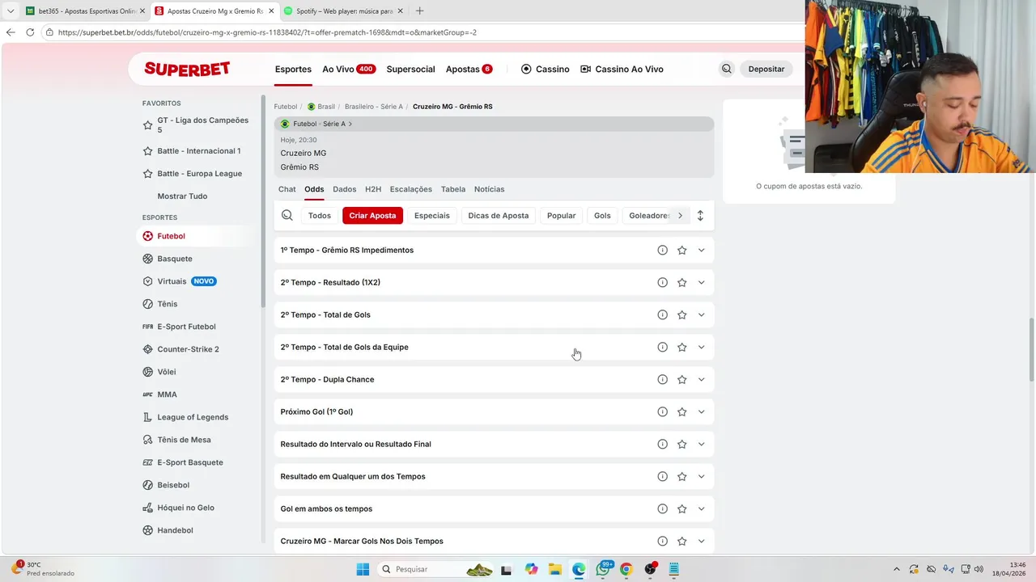Open the search icon in Superbet header
Image resolution: width=1036 pixels, height=582 pixels.
(726, 69)
